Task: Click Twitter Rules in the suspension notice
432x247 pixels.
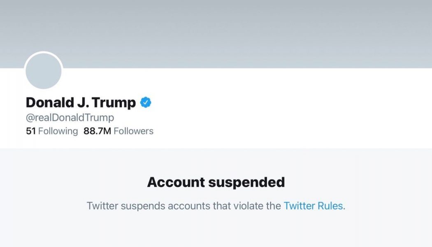Action: [313, 206]
